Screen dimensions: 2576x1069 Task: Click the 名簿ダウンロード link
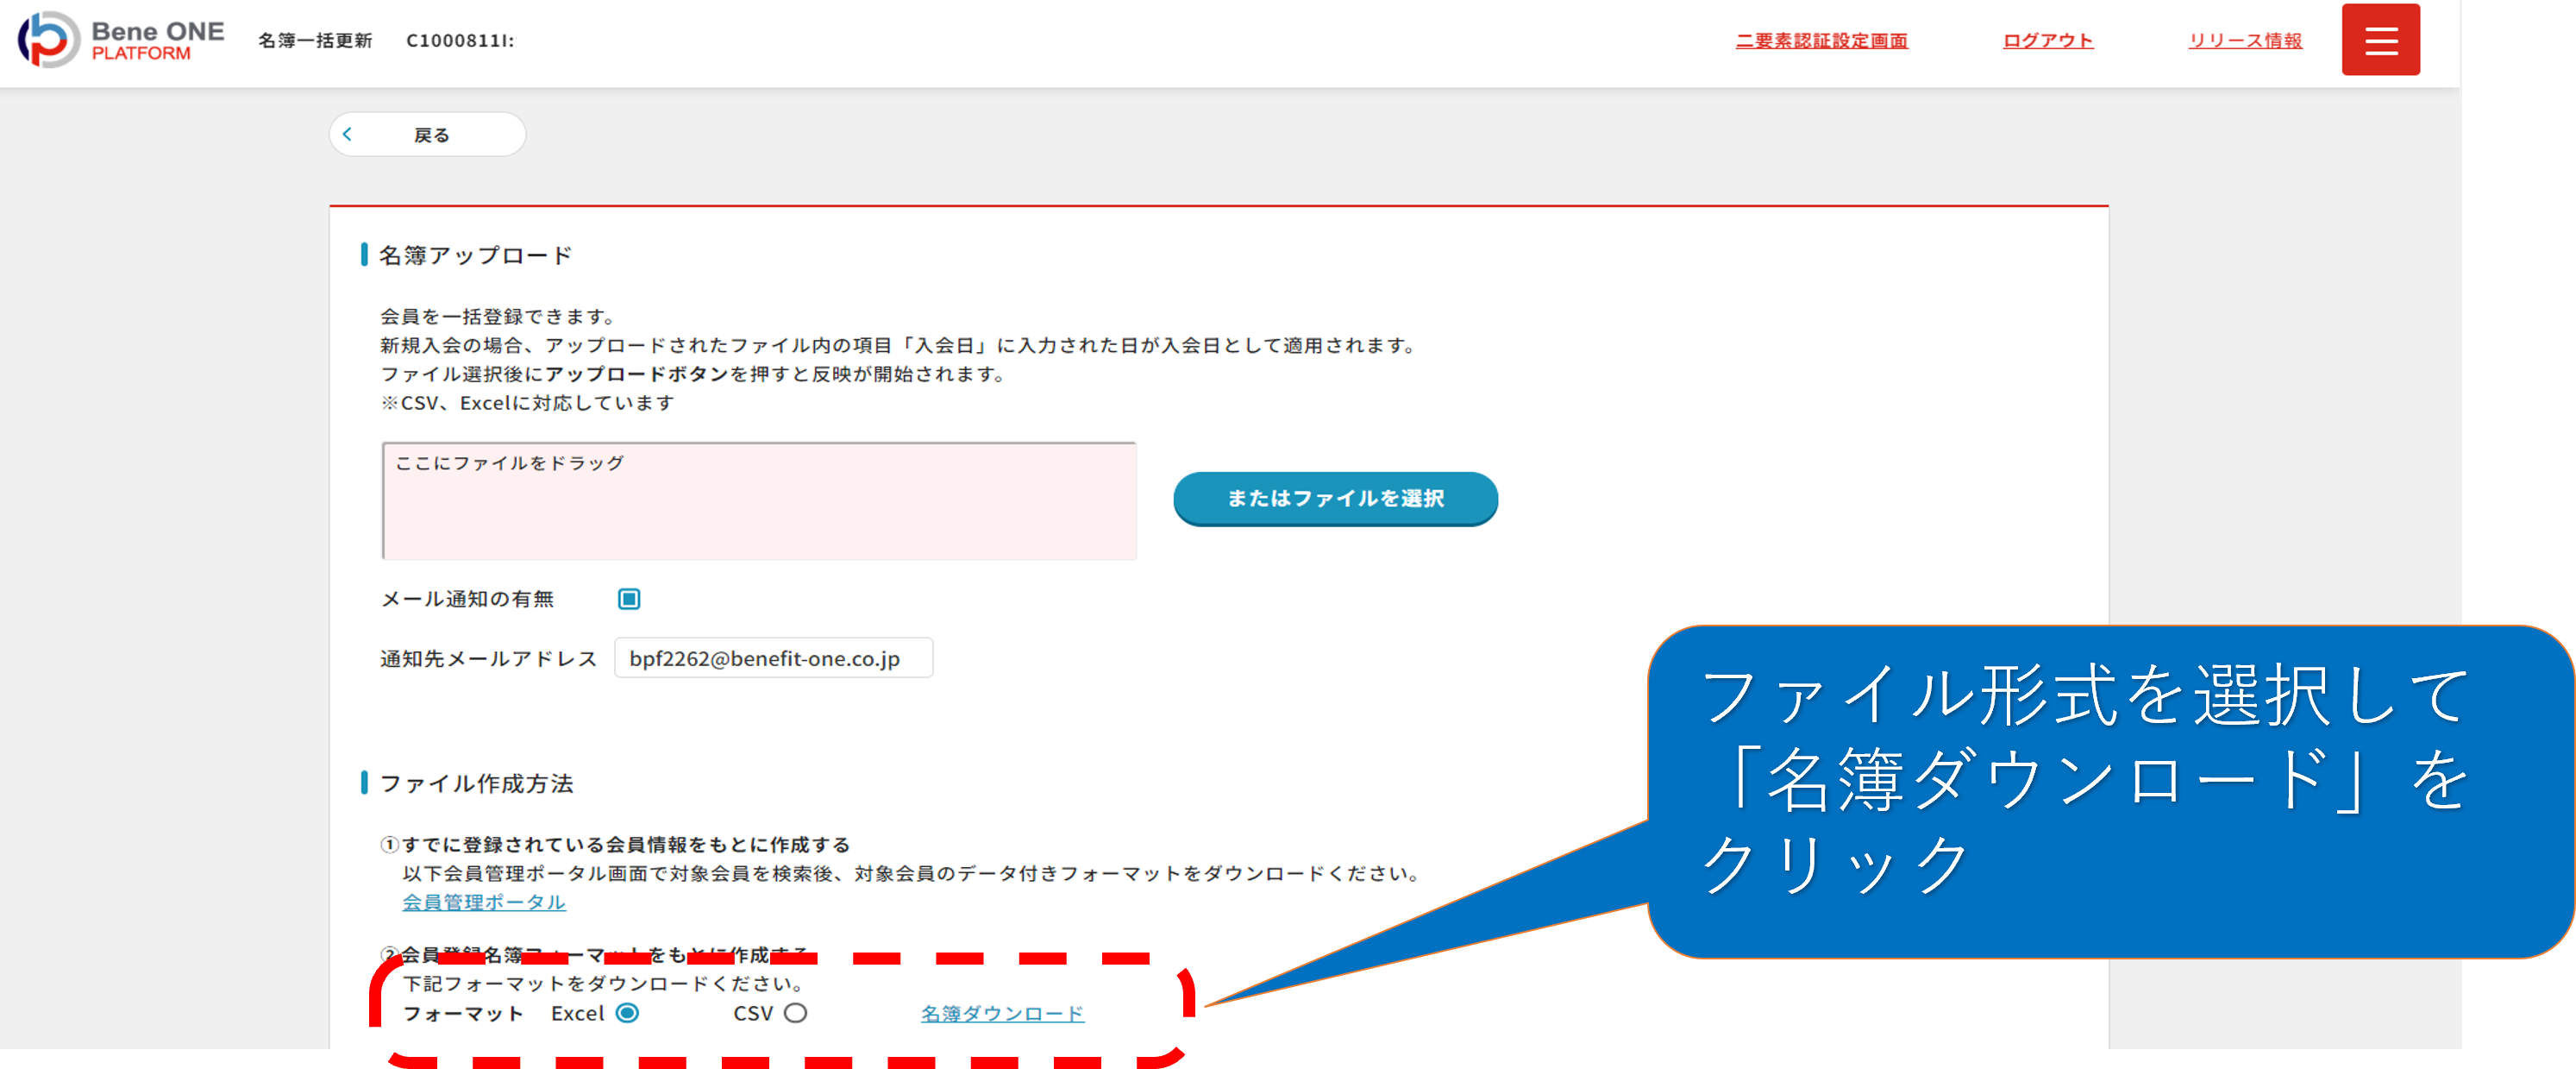(1002, 1014)
